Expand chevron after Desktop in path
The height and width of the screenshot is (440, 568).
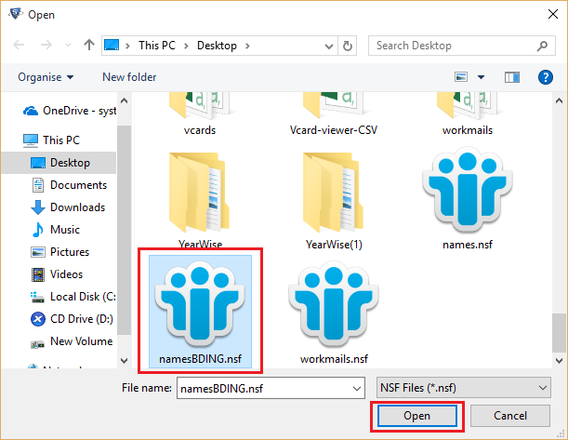coord(247,46)
